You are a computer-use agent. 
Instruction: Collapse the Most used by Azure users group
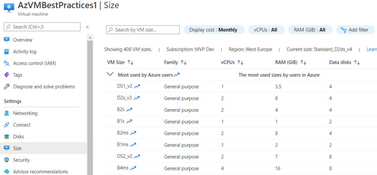point(110,74)
